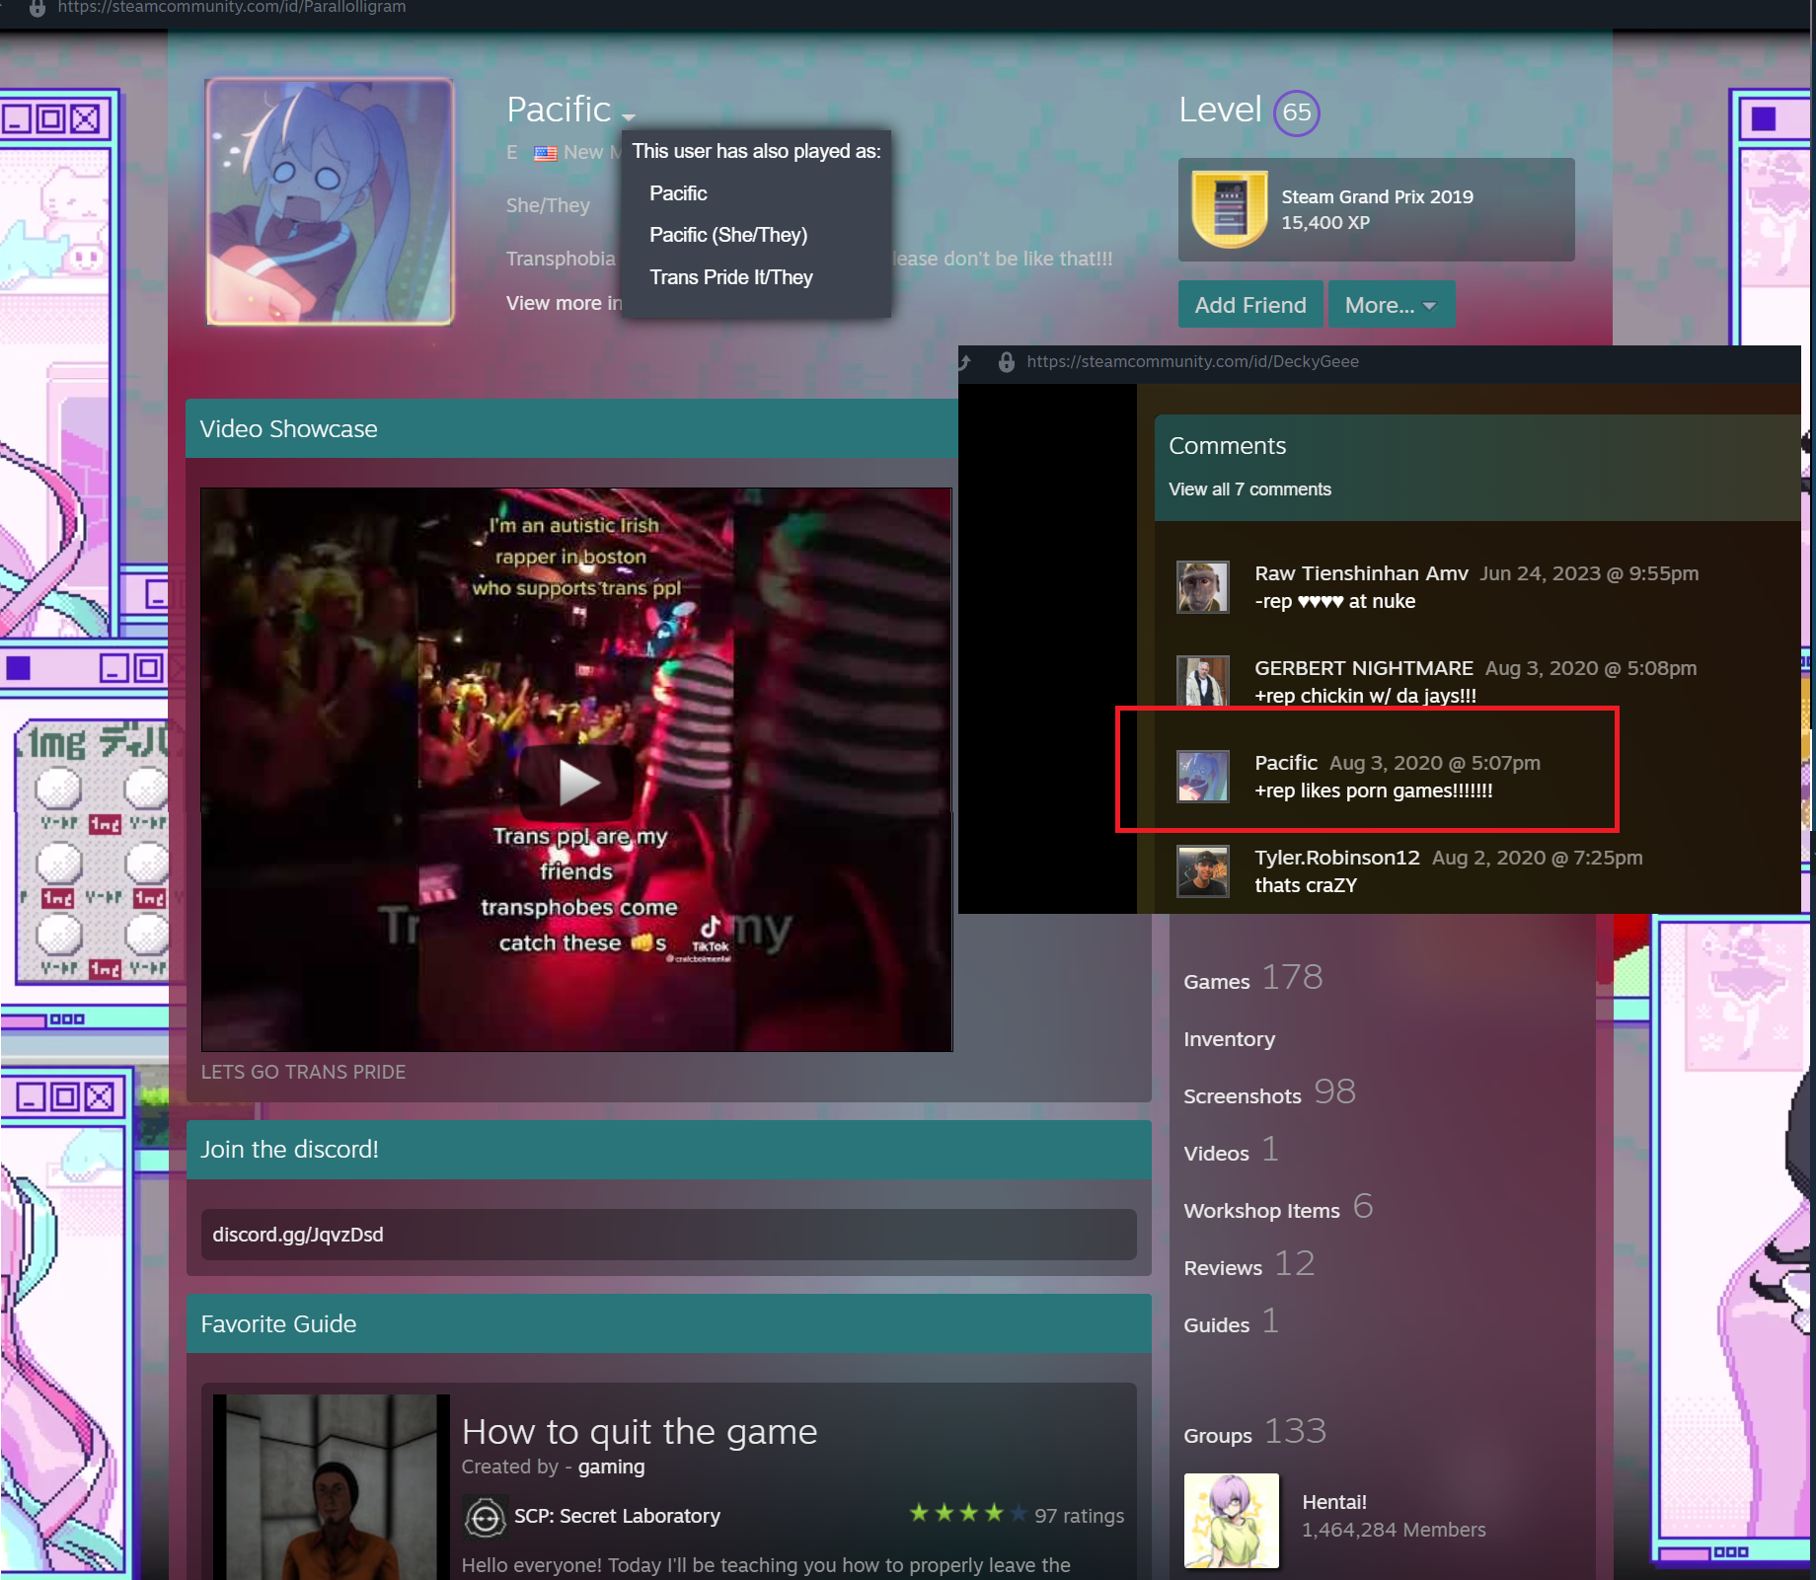Select the first alias Pacific

(678, 193)
